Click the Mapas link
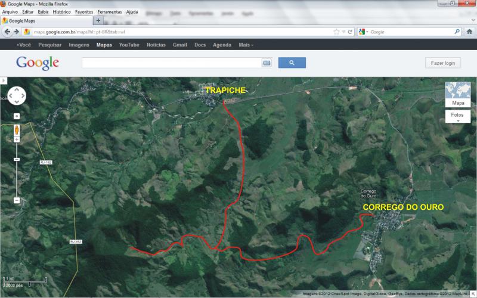477x298 pixels. point(104,45)
